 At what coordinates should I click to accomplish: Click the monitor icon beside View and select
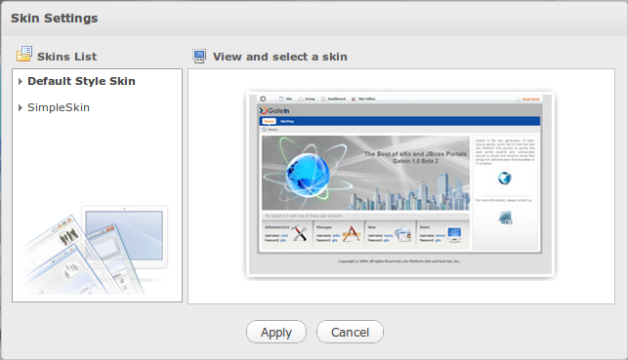tap(199, 56)
